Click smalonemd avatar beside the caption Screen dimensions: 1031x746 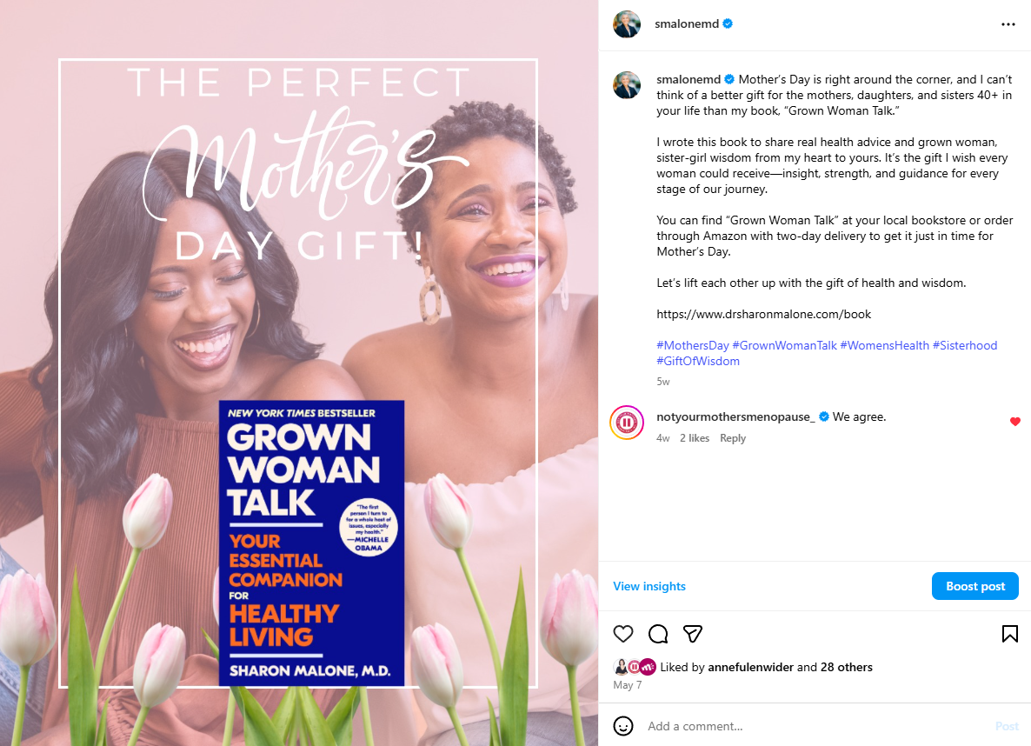(627, 85)
